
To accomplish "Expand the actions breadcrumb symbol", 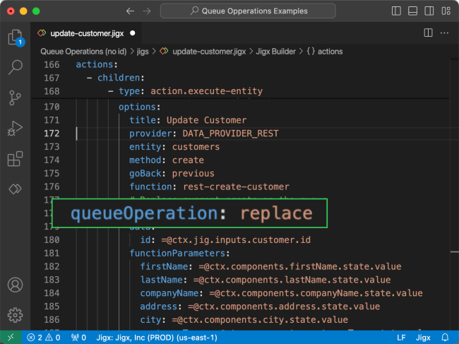I will tap(324, 51).
